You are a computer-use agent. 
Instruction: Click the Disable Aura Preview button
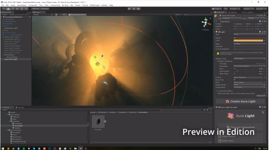coord(77,14)
